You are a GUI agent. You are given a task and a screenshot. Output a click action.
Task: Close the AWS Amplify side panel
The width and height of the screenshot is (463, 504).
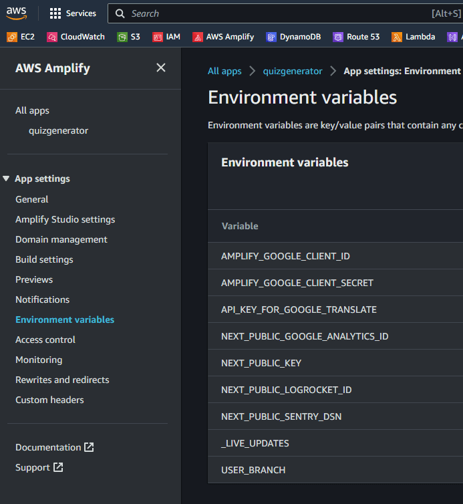[160, 68]
